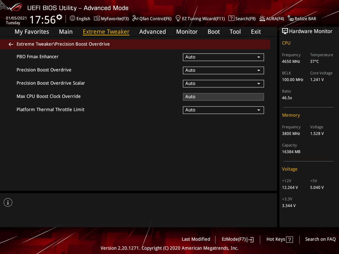Click the CPU frequency 4650 MHz value
This screenshot has width=339, height=254.
tap(291, 62)
